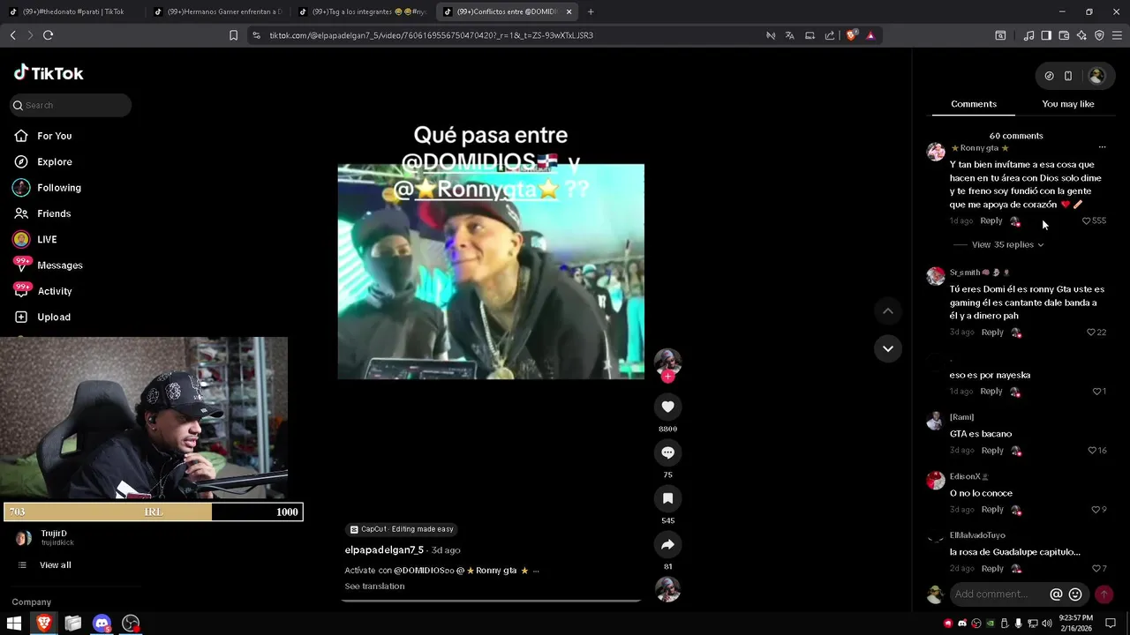The height and width of the screenshot is (635, 1130).
Task: Expand the video description ellipsis
Action: coord(536,571)
